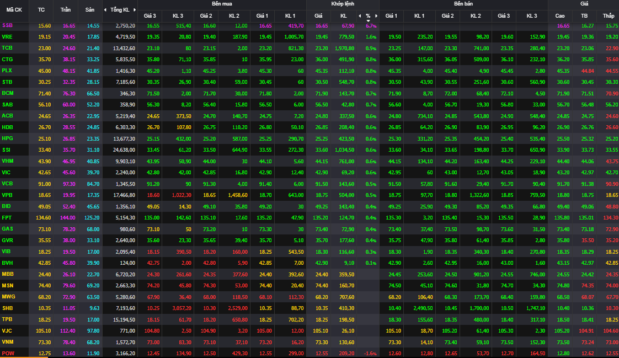Click the Khớp lệnh group header

[x=343, y=4]
